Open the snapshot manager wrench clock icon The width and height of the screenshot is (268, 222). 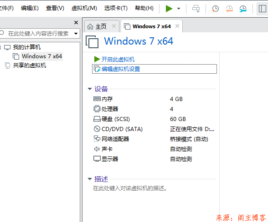click(x=243, y=9)
